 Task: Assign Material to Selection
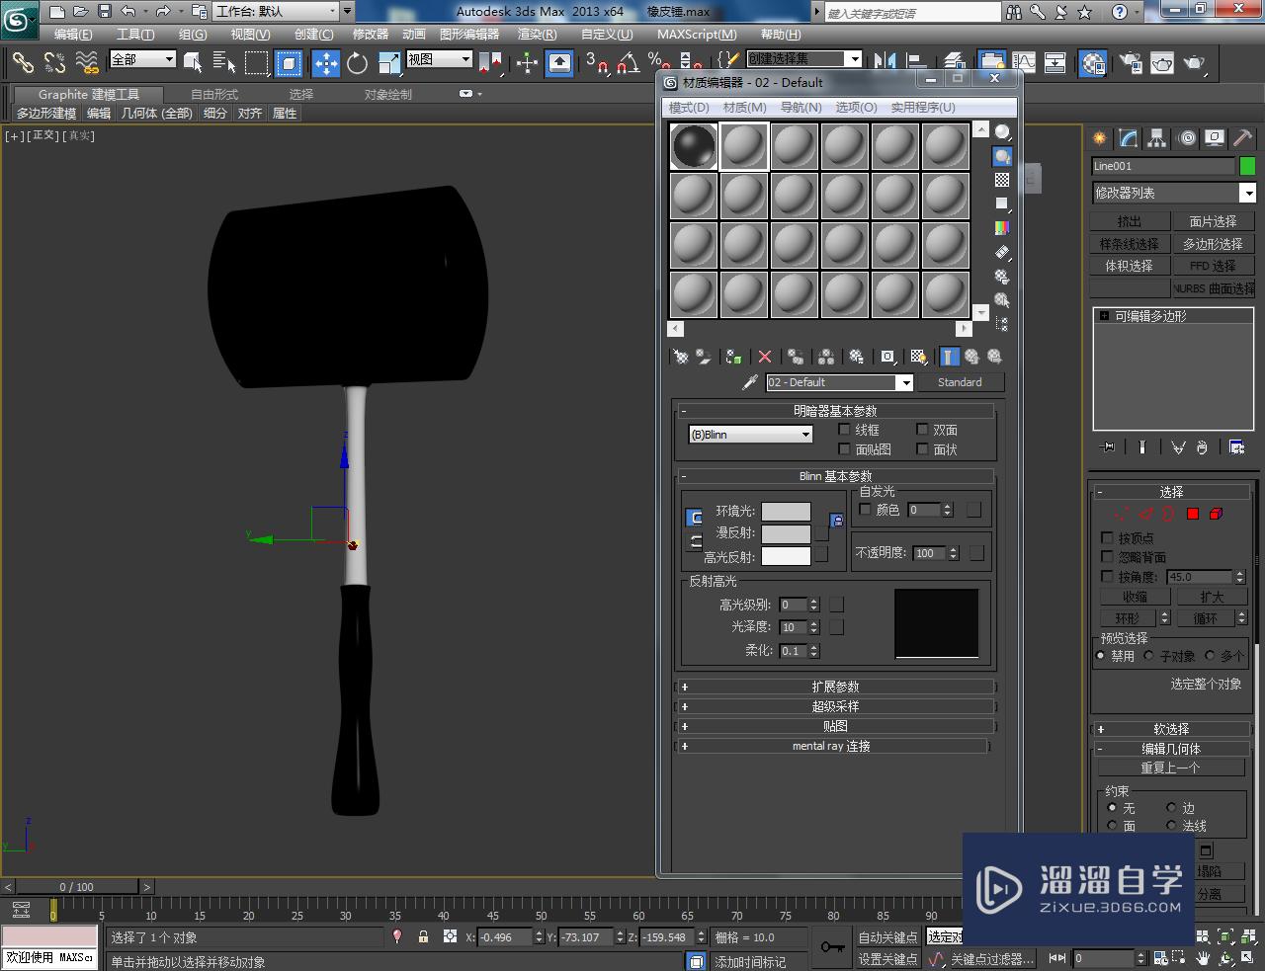click(x=733, y=357)
